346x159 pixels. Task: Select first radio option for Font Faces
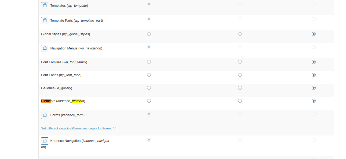pos(149,75)
